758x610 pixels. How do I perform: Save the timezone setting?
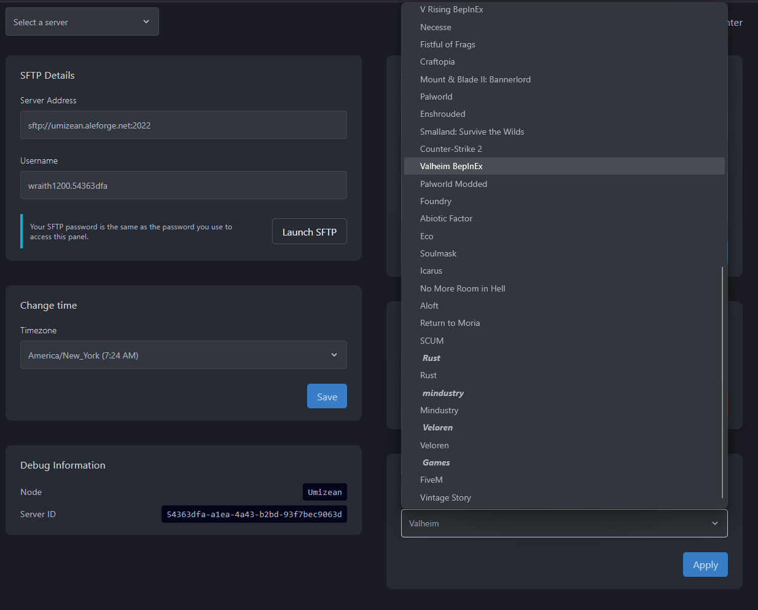[x=327, y=397]
